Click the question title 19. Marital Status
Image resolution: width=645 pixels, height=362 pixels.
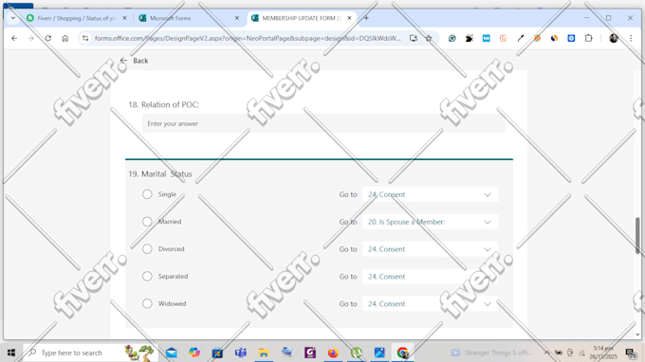[160, 173]
